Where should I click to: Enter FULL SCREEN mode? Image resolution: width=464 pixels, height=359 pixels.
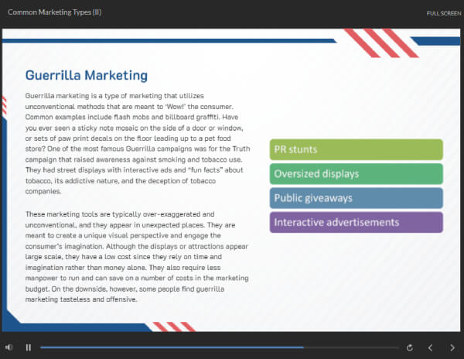click(443, 13)
